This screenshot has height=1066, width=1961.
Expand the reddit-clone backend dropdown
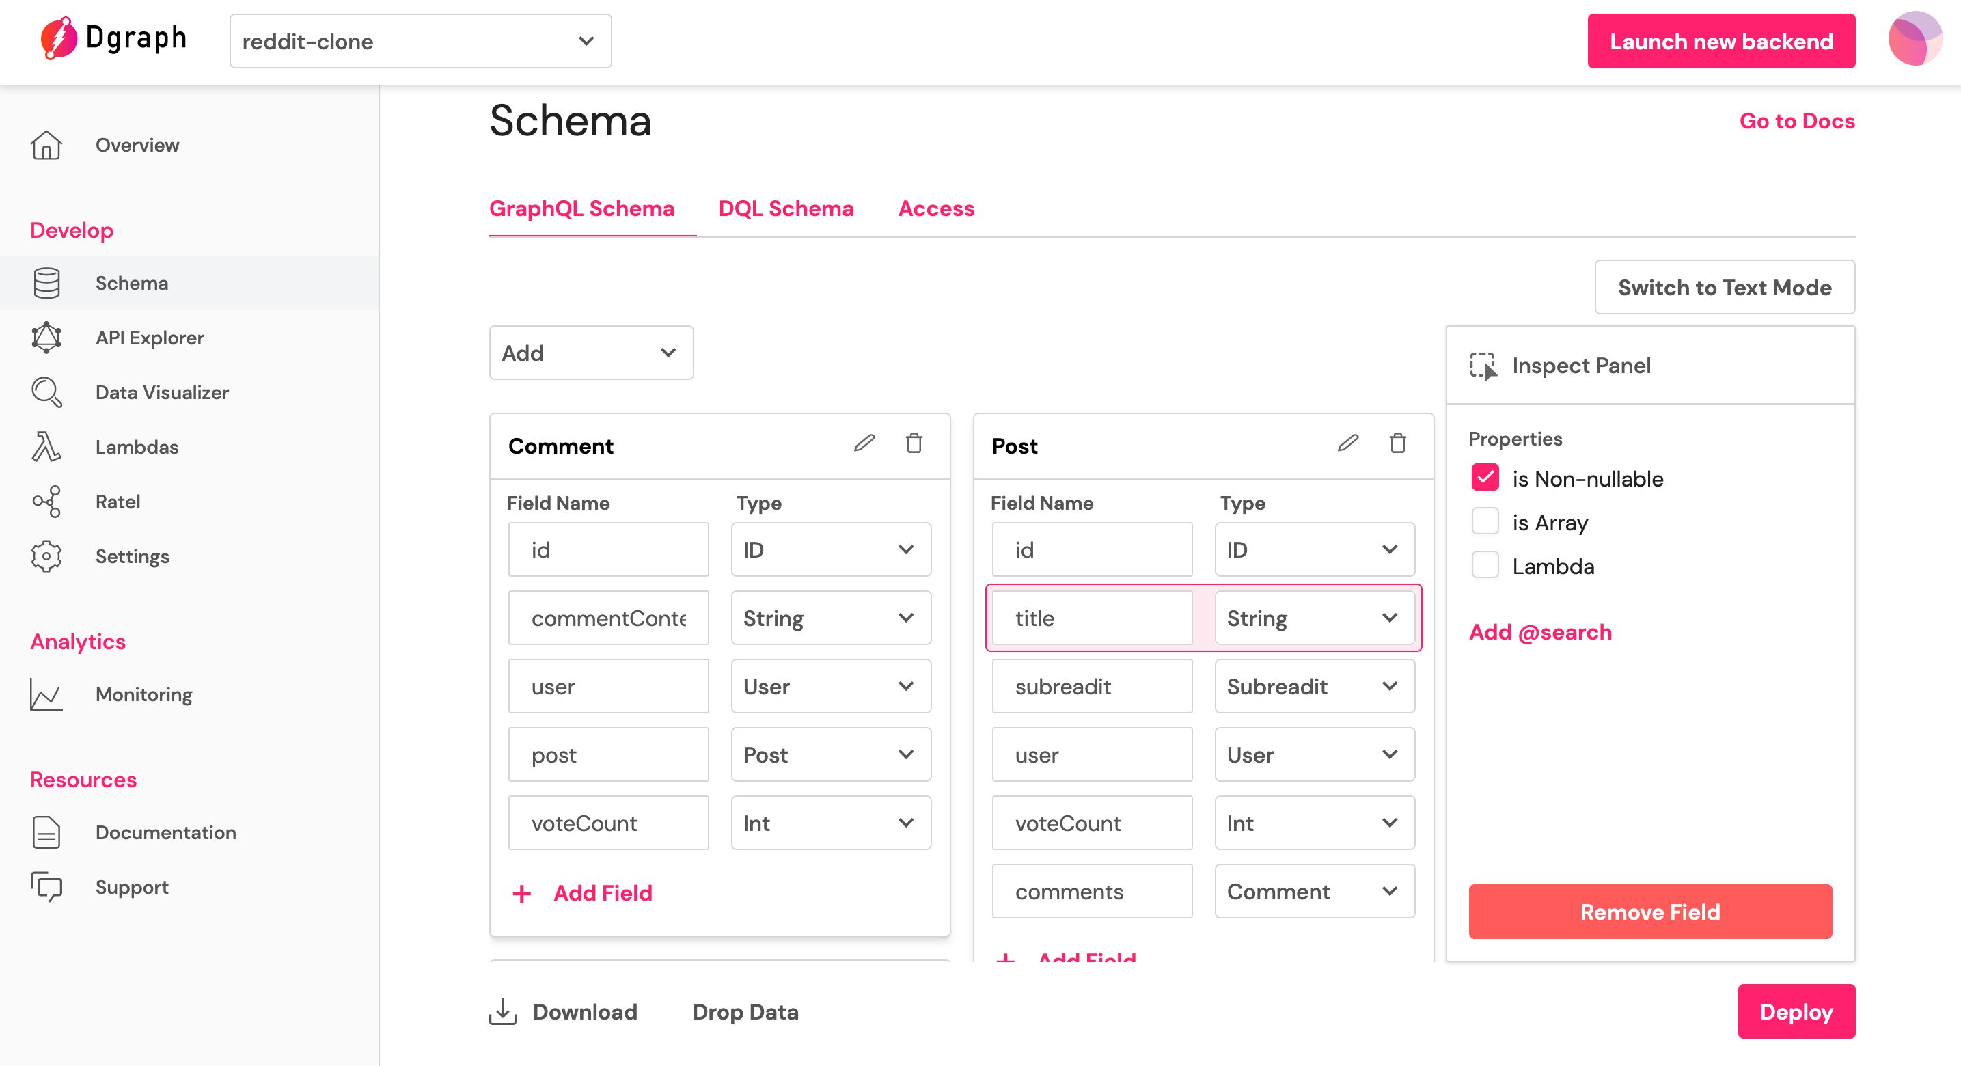(420, 41)
